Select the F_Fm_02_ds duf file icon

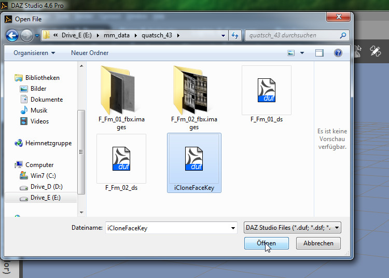[x=121, y=159]
